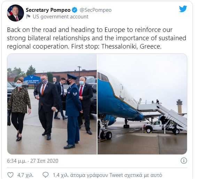The width and height of the screenshot is (211, 179).
Task: Click the tweet text about Thessaloniki
Action: coord(96,38)
